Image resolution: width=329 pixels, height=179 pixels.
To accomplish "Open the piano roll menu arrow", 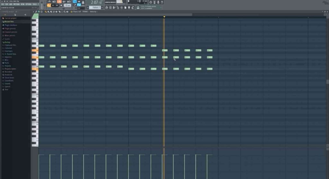I will [33, 12].
